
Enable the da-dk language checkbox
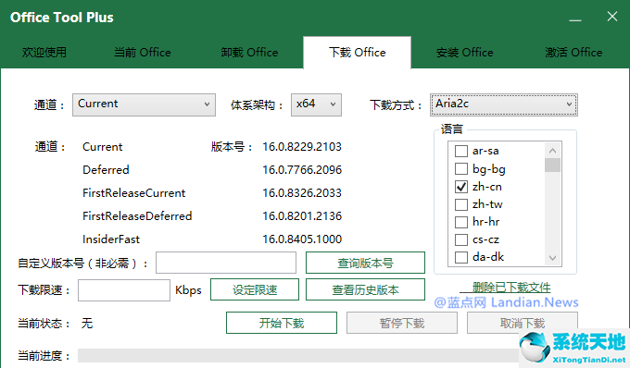[x=460, y=257]
